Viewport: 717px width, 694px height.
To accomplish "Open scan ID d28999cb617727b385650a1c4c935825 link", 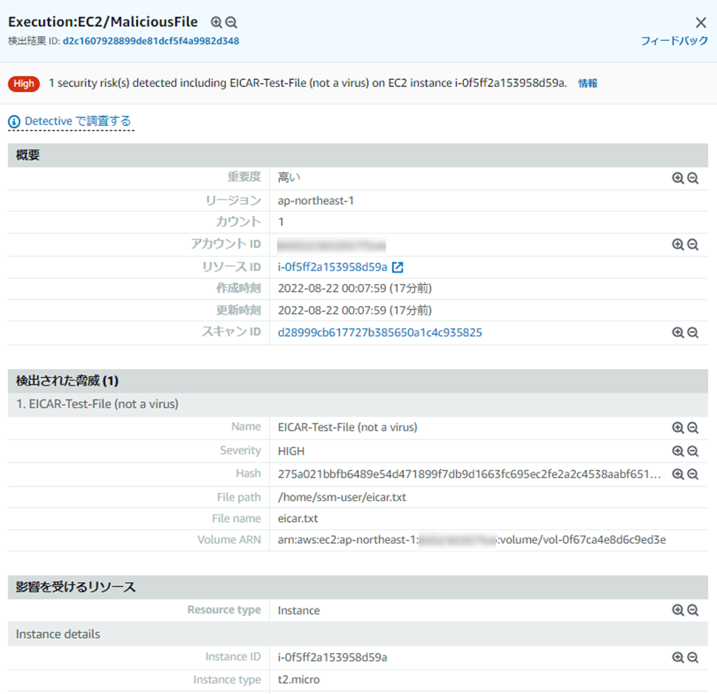I will coord(380,332).
